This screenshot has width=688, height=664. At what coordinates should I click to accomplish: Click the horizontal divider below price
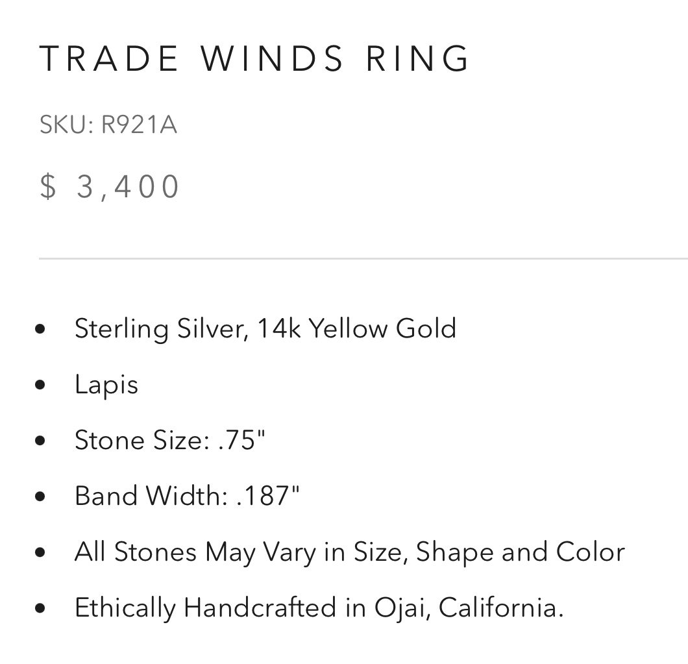coord(363,259)
